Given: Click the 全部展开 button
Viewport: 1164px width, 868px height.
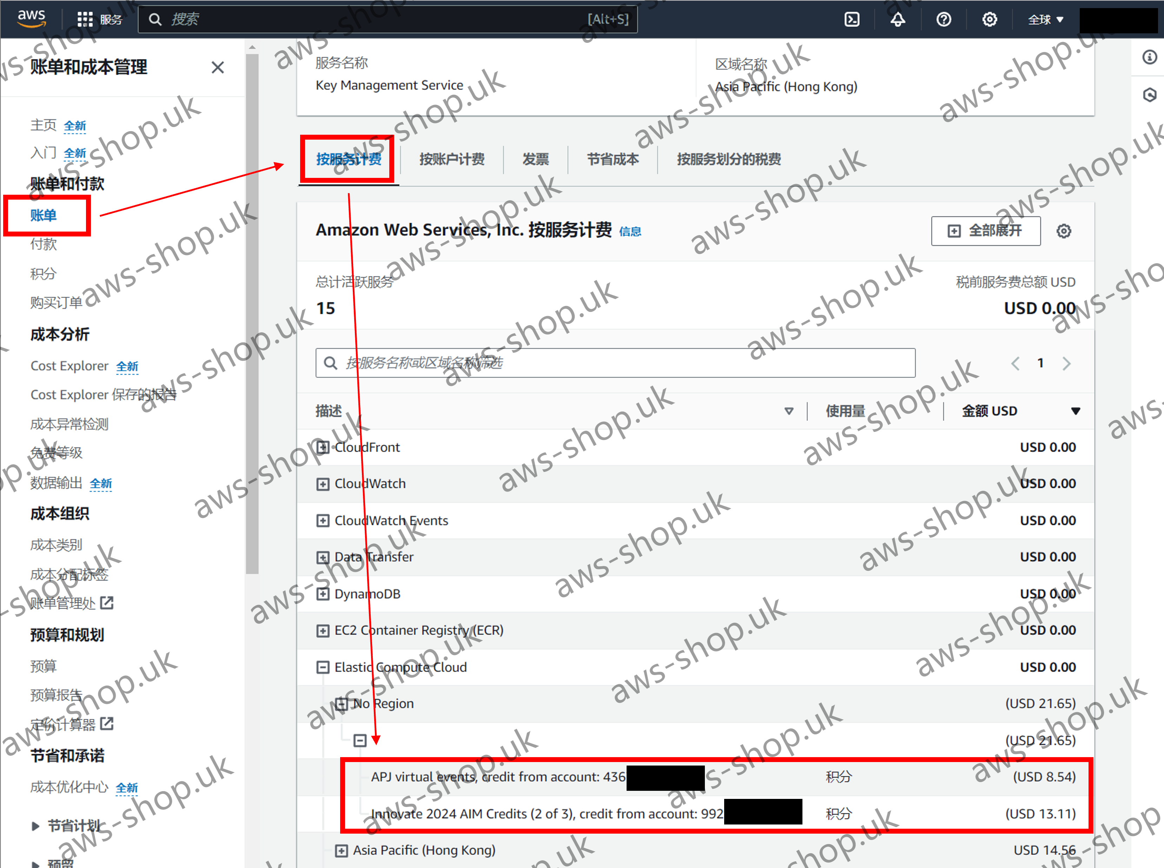Looking at the screenshot, I should click(985, 231).
